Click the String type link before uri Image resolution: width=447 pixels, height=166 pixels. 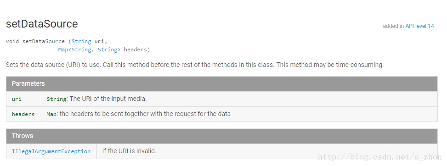point(81,41)
